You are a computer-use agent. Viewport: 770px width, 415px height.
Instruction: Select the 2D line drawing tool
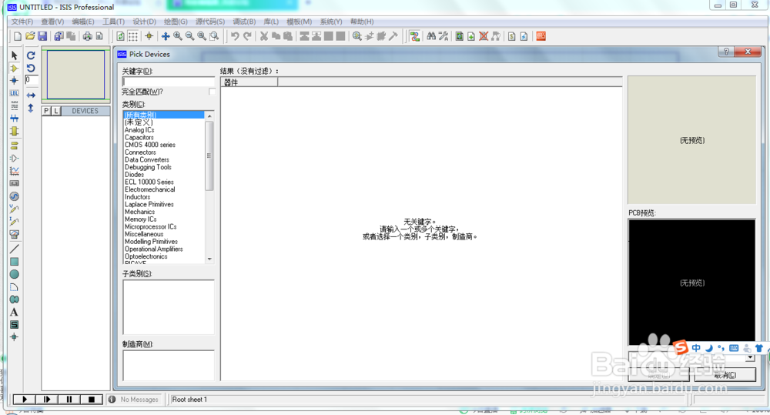[x=14, y=249]
